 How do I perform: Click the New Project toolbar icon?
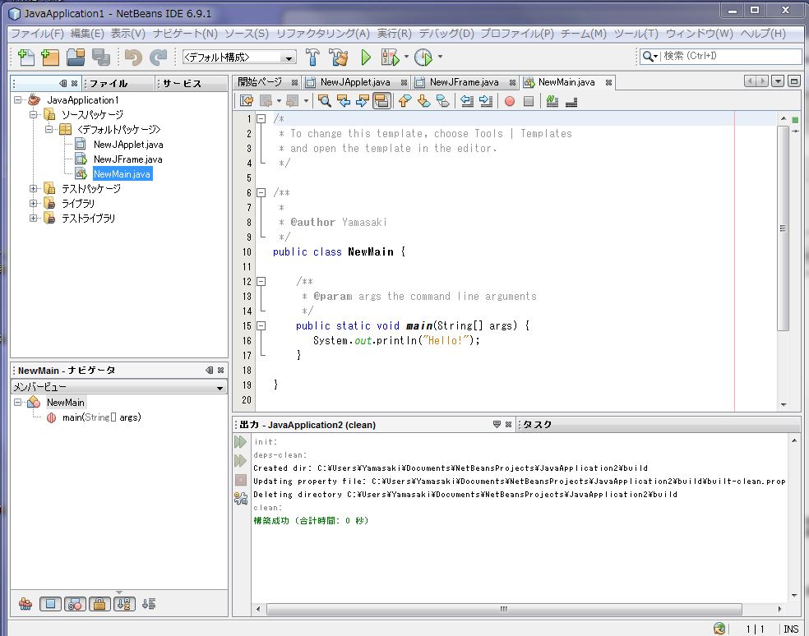pos(50,57)
